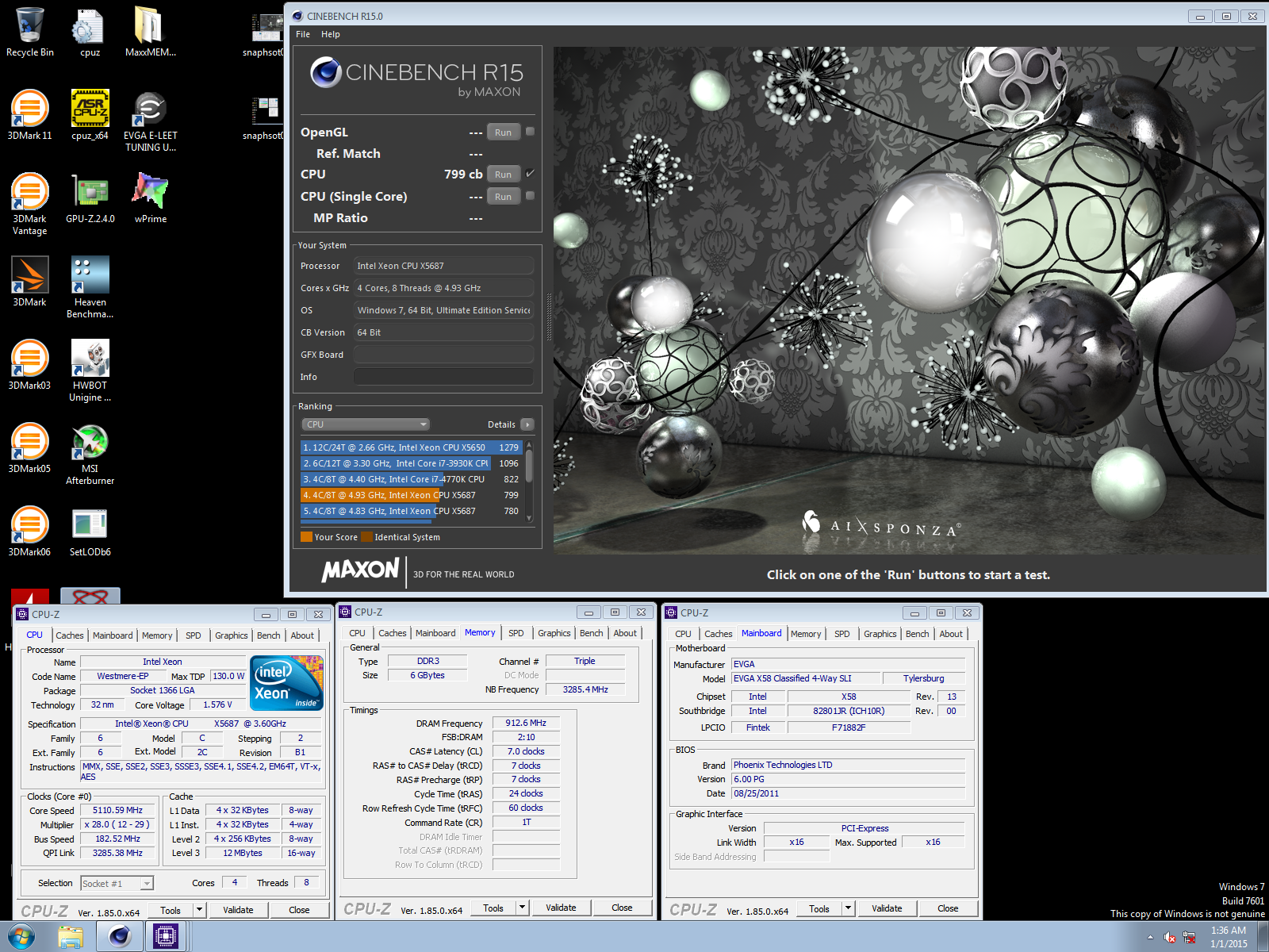Open GPU-Z.2.4.0 desktop icon
1269x952 pixels.
[x=90, y=198]
